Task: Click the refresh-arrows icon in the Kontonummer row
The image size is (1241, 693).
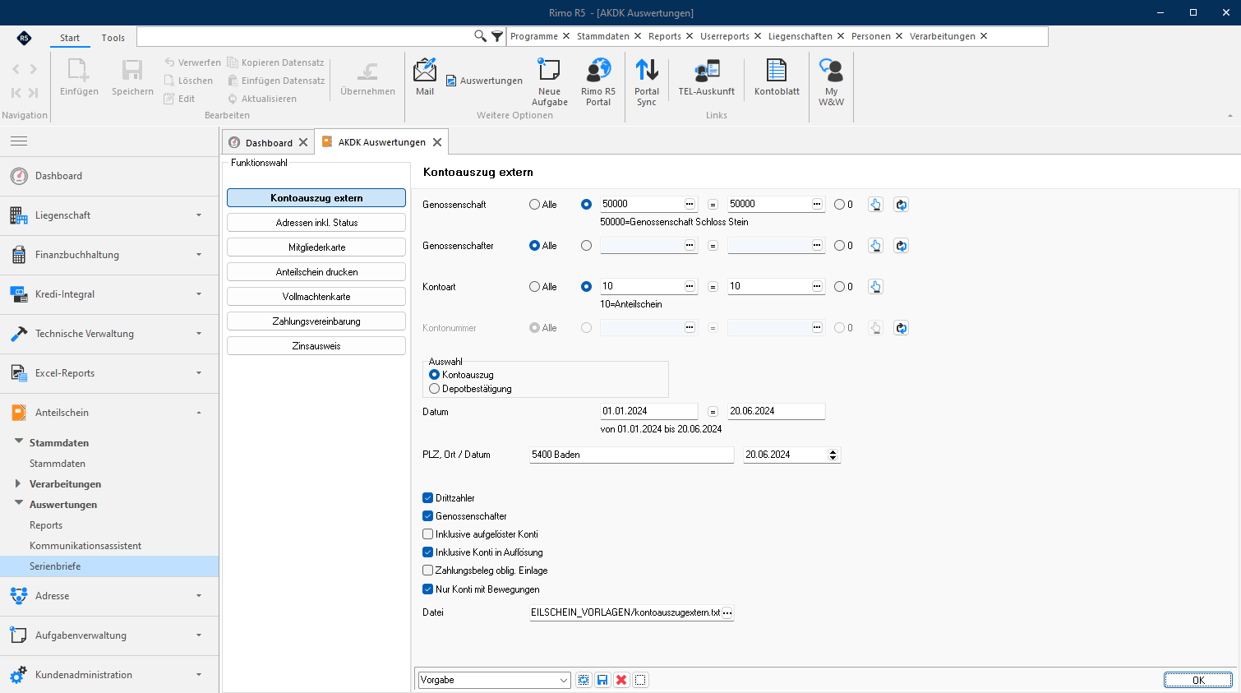Action: coord(902,328)
